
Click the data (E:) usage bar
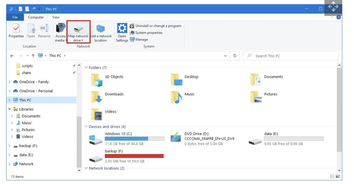pyautogui.click(x=294, y=139)
